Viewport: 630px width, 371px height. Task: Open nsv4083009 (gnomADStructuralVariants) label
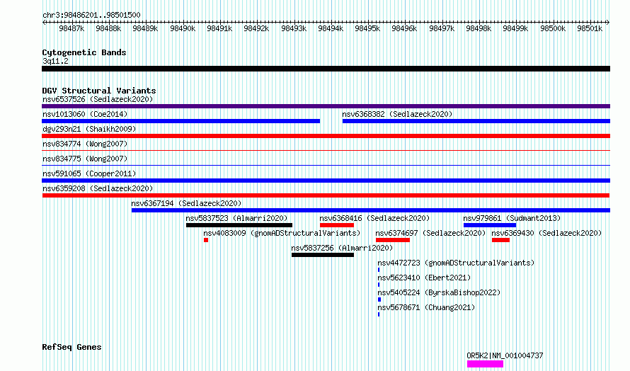pos(282,233)
